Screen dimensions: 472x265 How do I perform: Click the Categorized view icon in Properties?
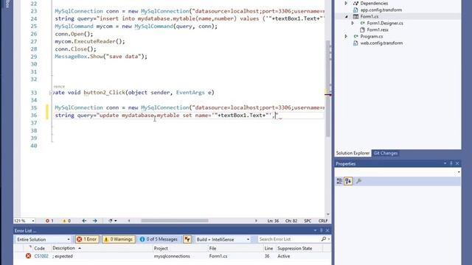pyautogui.click(x=339, y=181)
